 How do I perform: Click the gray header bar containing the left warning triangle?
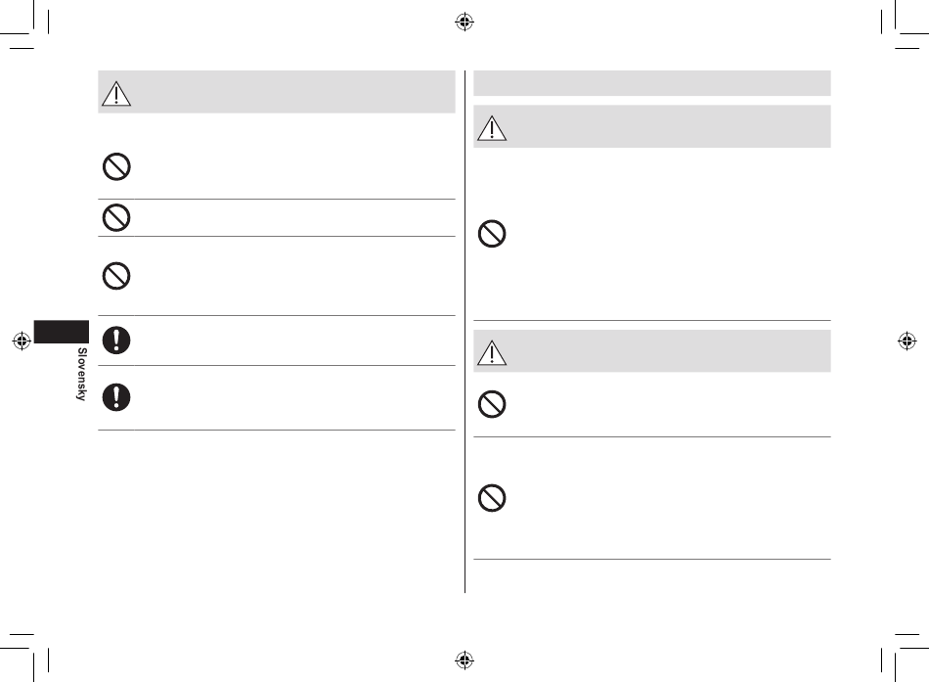point(277,92)
